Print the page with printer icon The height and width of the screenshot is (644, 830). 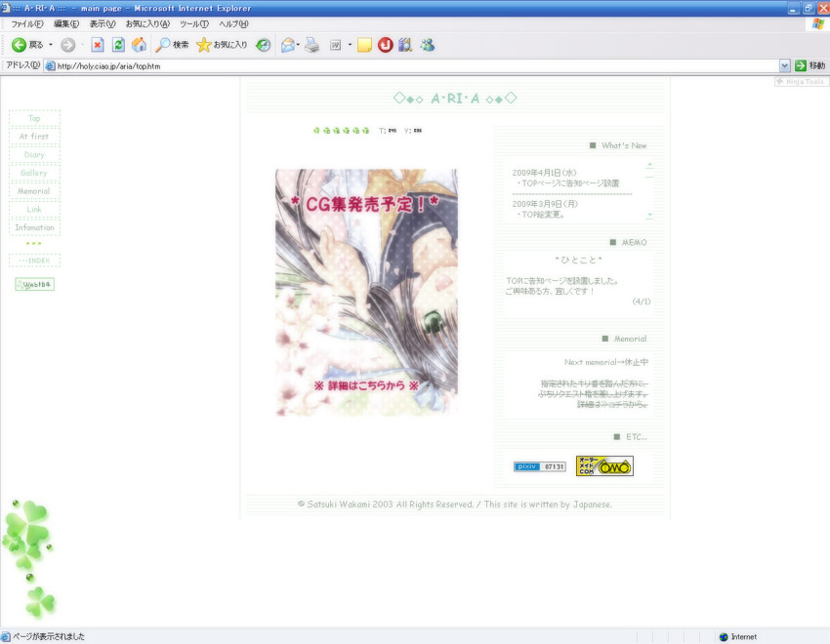tap(312, 45)
